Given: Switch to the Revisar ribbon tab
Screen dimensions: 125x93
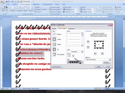Looking at the screenshot, I should tap(57, 4).
